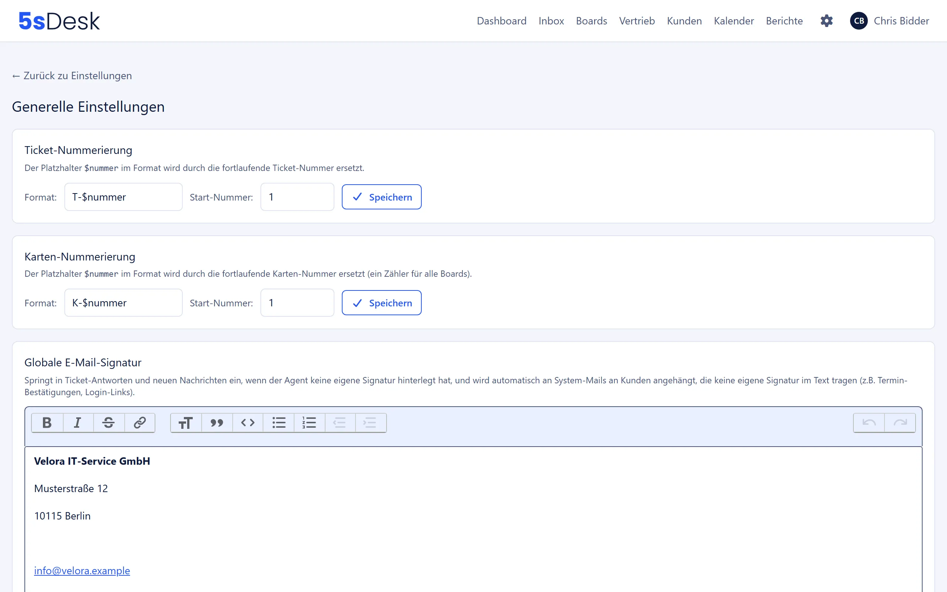Insert a link via the chain icon
947x592 pixels.
tap(140, 423)
